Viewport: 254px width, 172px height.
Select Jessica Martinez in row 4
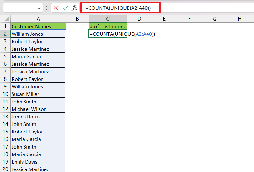tap(38, 49)
